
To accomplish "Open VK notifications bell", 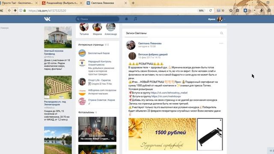I will tap(126, 19).
